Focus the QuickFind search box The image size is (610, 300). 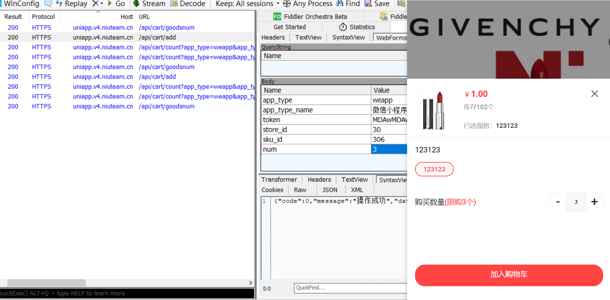click(x=351, y=288)
